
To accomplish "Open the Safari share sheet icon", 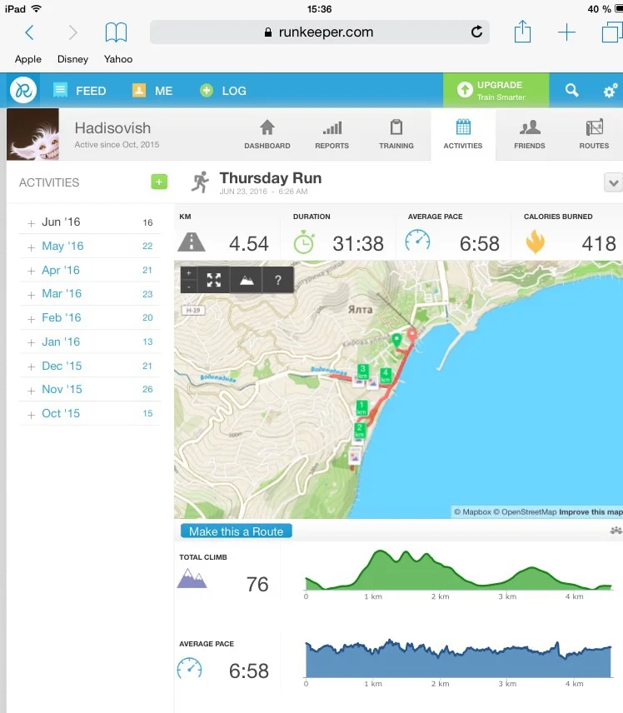I will point(522,32).
